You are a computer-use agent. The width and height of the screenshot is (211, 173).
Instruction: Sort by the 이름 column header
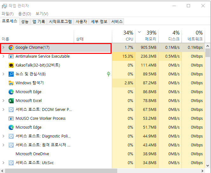coord(37,36)
